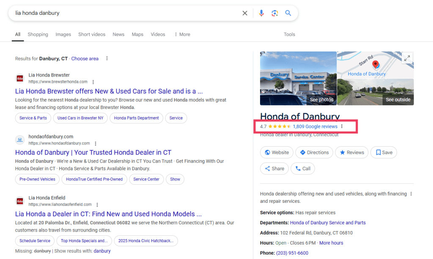Clear the search box with the X icon

(245, 13)
